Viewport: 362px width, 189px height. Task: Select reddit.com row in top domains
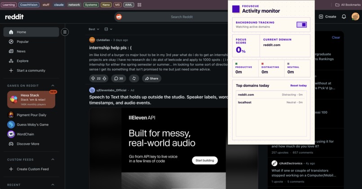(271, 94)
